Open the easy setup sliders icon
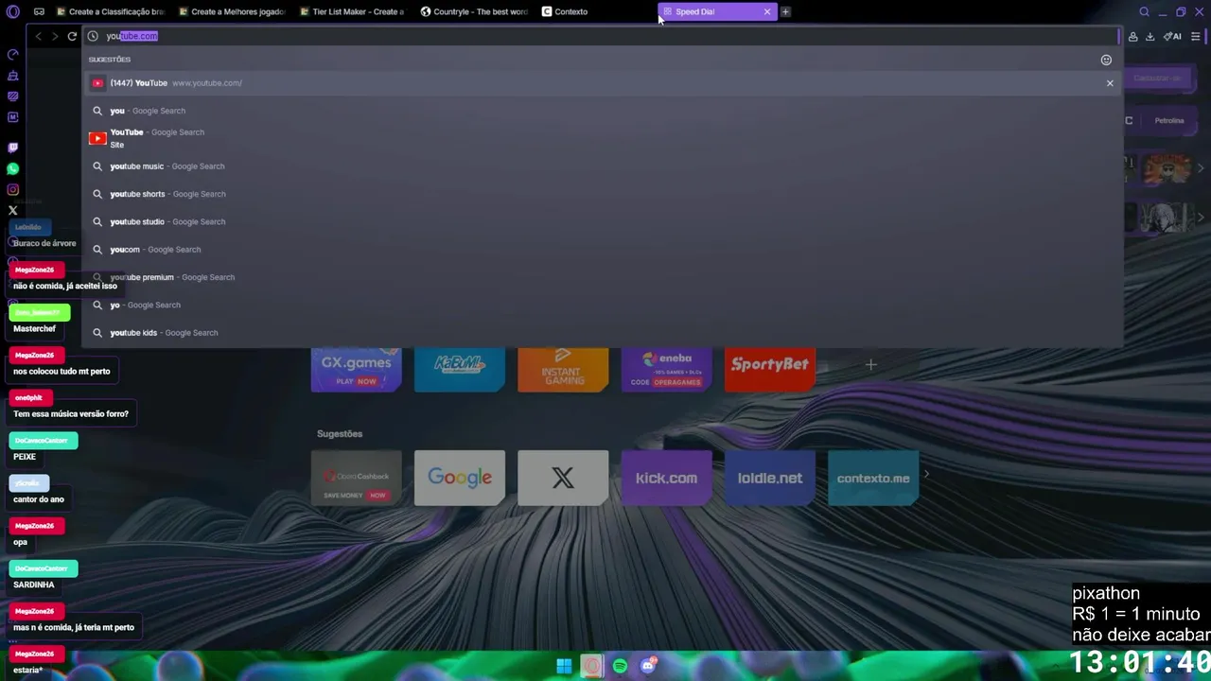Image resolution: width=1211 pixels, height=681 pixels. tap(1196, 36)
